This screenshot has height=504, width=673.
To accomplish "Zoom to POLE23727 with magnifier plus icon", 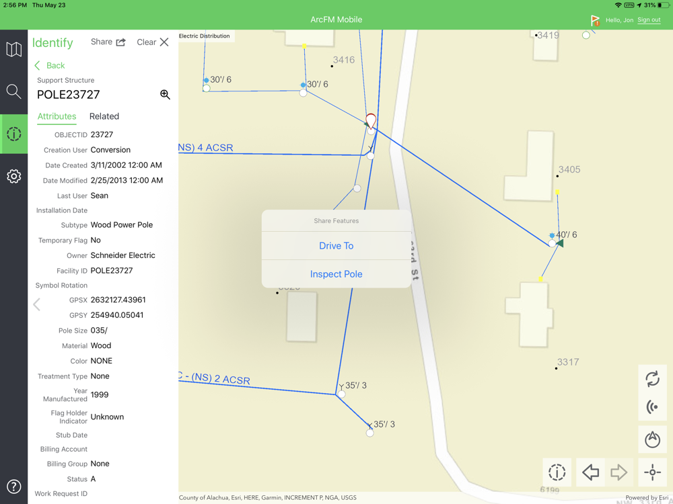I will tap(166, 94).
